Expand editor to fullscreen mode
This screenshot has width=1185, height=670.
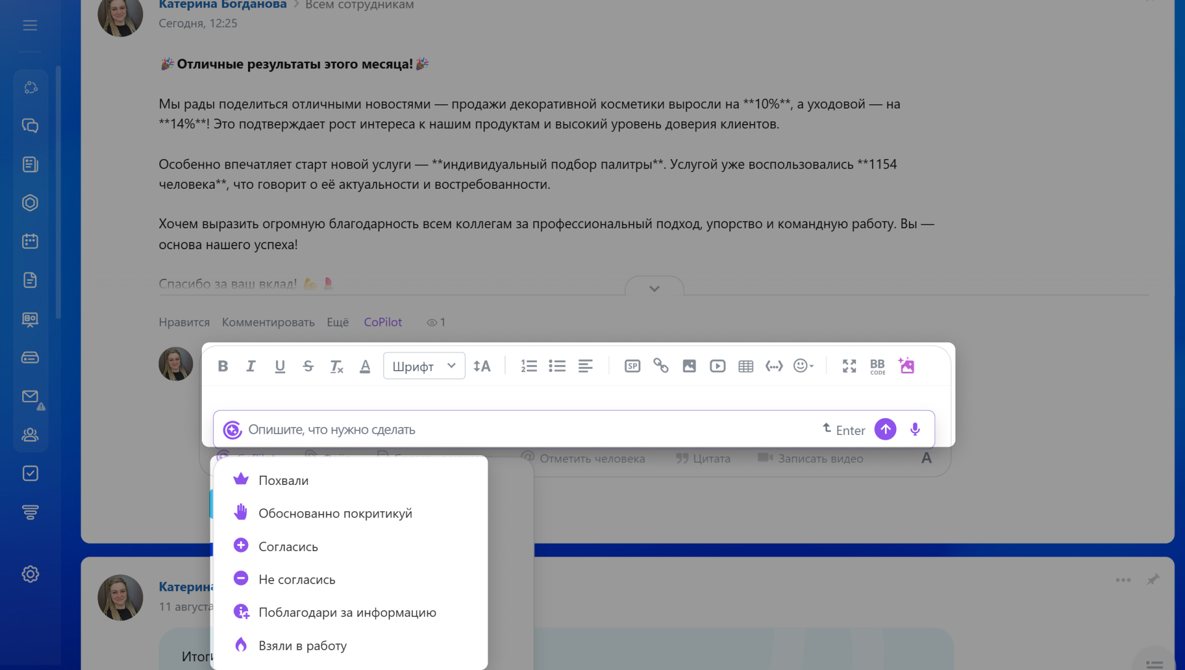coord(849,366)
